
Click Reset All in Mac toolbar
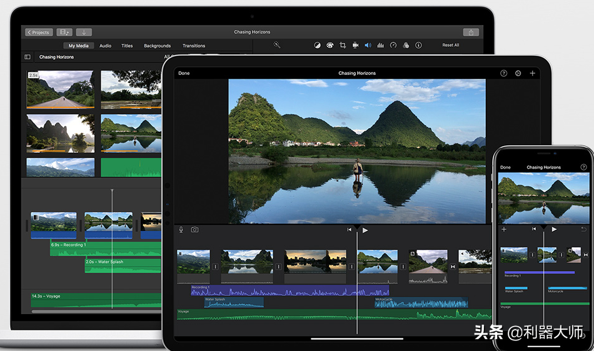pyautogui.click(x=450, y=45)
